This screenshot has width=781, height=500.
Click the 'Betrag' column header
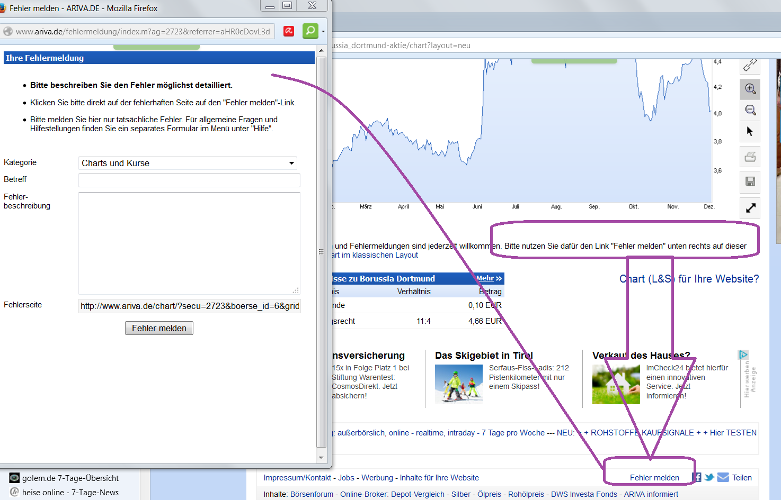point(490,292)
